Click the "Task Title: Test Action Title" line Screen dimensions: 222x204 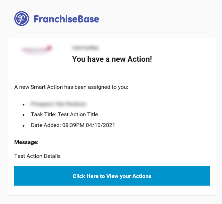pyautogui.click(x=64, y=114)
